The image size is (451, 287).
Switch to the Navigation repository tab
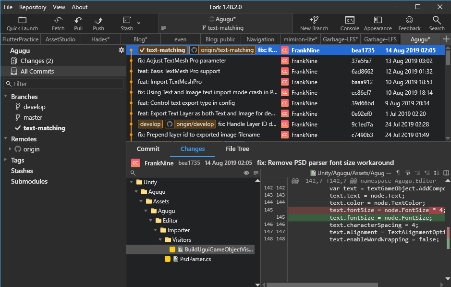pyautogui.click(x=260, y=39)
